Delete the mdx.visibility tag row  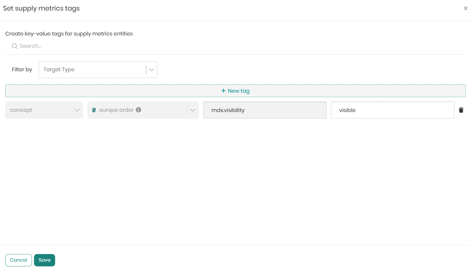(461, 110)
